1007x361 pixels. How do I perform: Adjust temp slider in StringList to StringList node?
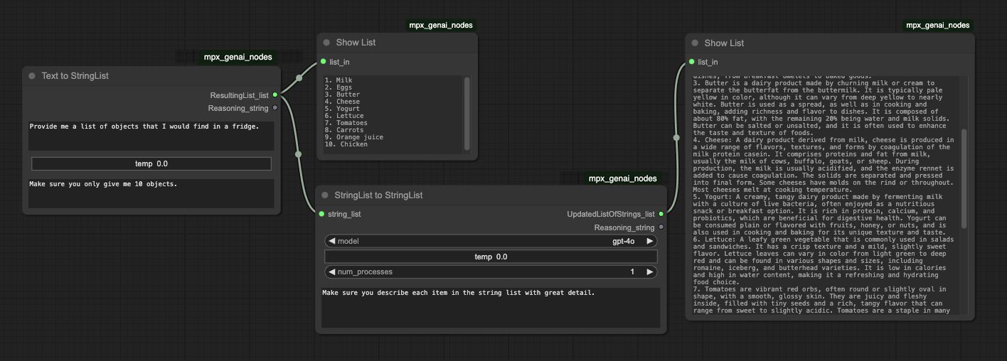(491, 257)
